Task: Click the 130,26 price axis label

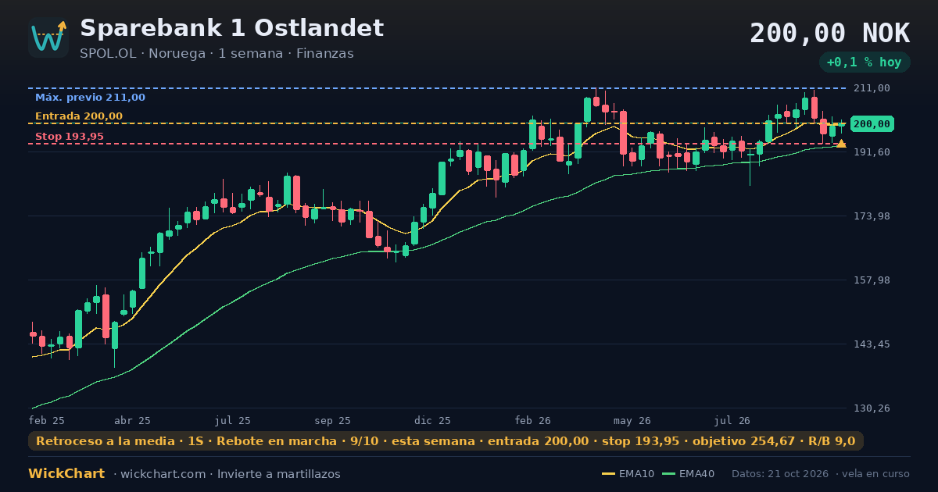Action: (872, 408)
